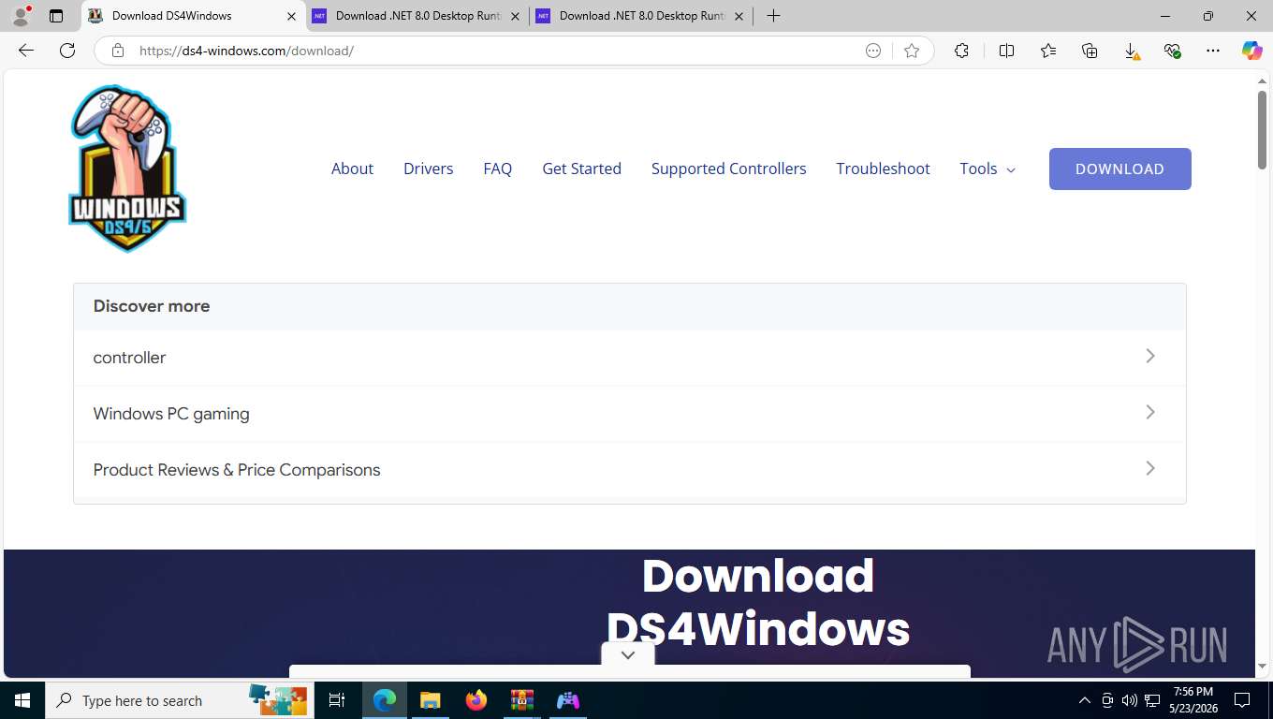The width and height of the screenshot is (1273, 719).
Task: Close the Download DS4Windows tab
Action: [x=291, y=16]
